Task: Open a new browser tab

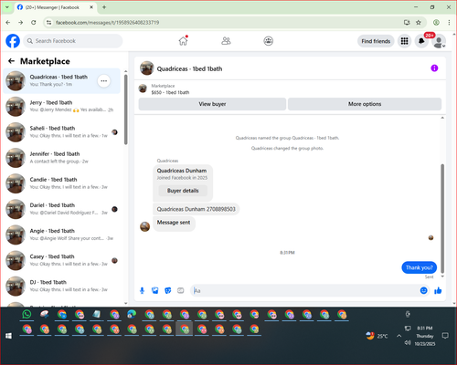Action: tap(104, 7)
